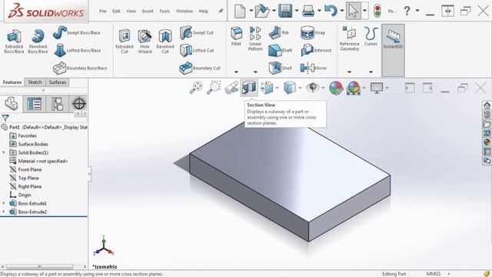Open Apply Scene dropdown
The width and height of the screenshot is (492, 277).
point(364,88)
